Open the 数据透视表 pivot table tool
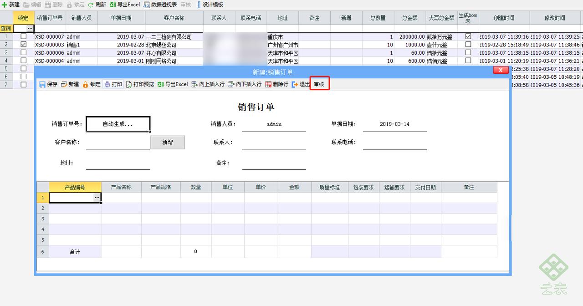Viewport: 583px width, 306px height. (160, 5)
